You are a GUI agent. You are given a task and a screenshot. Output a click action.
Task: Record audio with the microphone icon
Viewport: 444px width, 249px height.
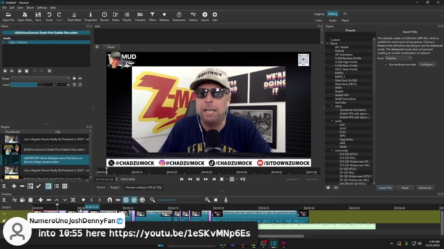coord(226,200)
